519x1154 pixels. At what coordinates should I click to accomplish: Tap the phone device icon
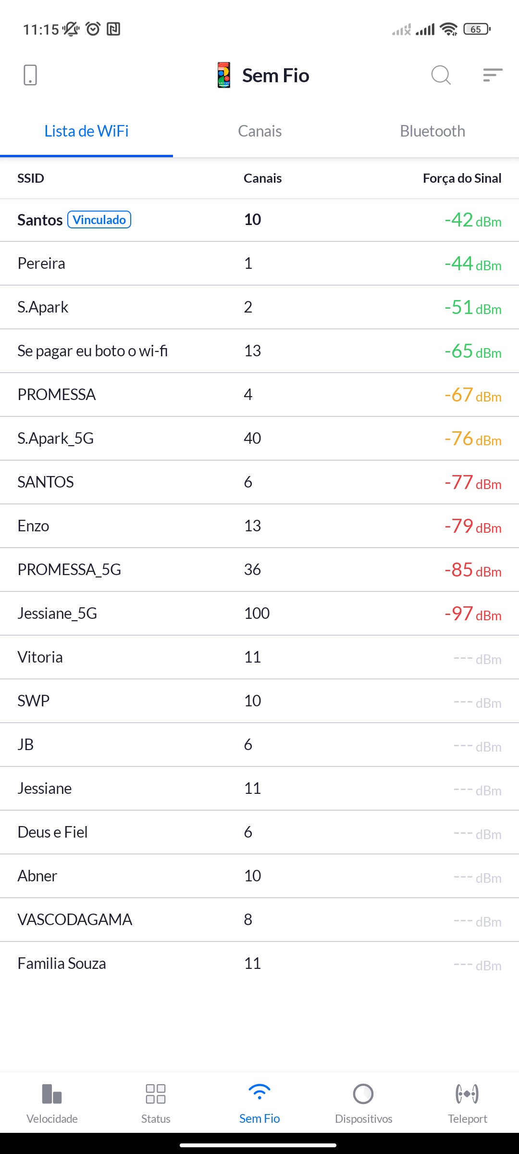(30, 75)
